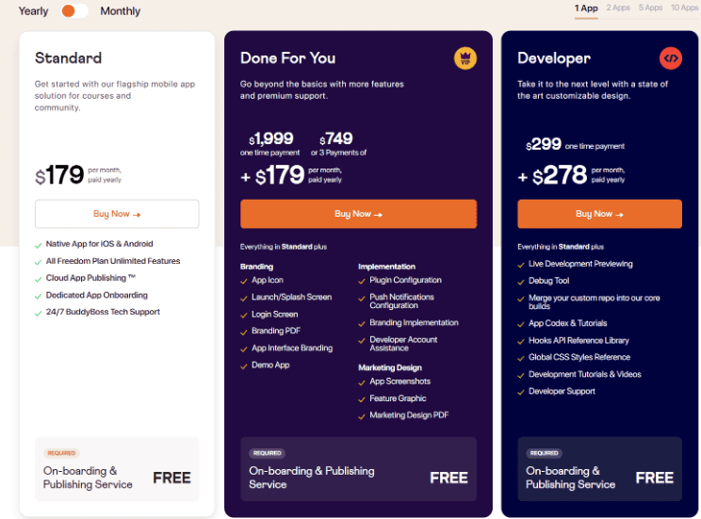Click checkmark next to Marketing Design PDF
Image resolution: width=701 pixels, height=519 pixels.
(x=363, y=415)
